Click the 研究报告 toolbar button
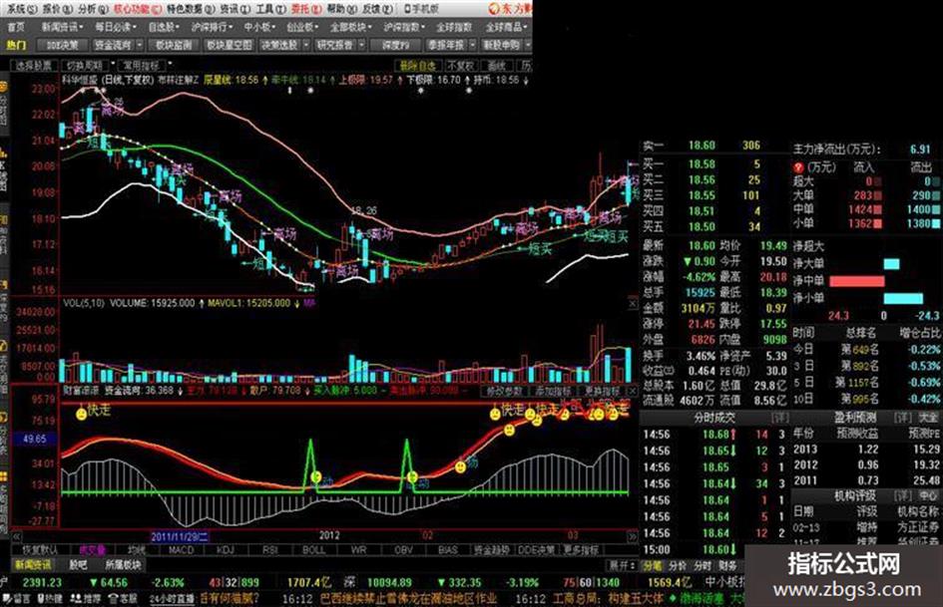 click(x=335, y=45)
